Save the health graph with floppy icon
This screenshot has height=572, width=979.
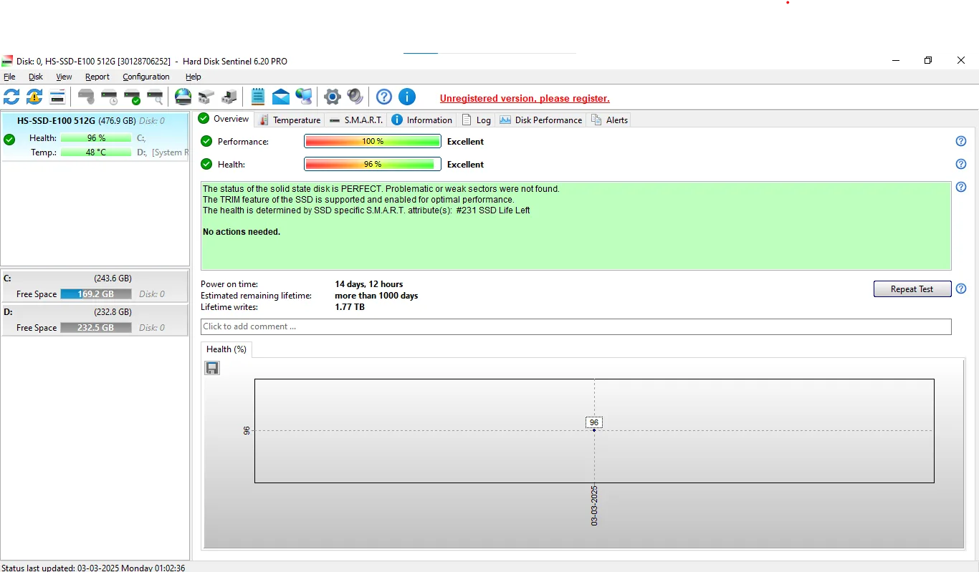click(212, 368)
